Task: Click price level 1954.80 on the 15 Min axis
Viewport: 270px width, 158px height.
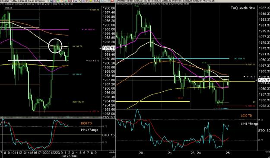Action: 109,101
